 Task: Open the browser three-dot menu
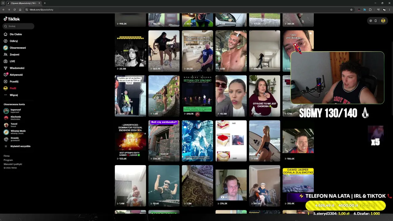pyautogui.click(x=389, y=10)
